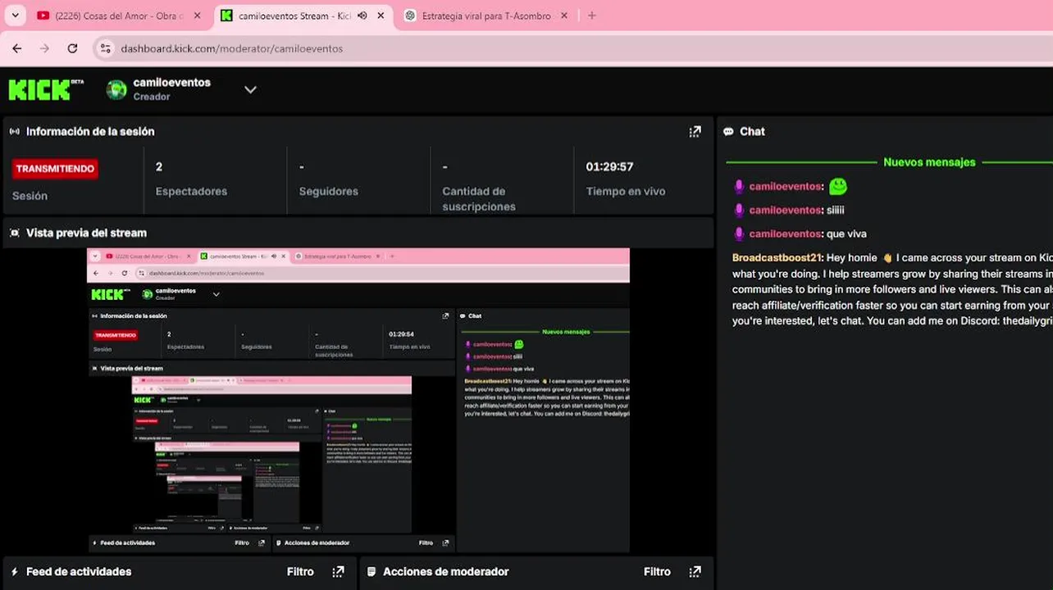Screen dimensions: 1053x590
Task: Go back in browser history
Action: pos(16,48)
